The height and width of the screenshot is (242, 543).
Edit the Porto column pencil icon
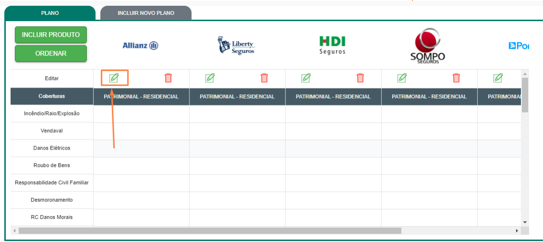497,78
